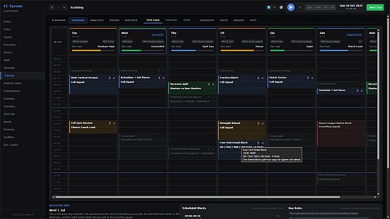Advance with the Next Day button

click(x=375, y=7)
